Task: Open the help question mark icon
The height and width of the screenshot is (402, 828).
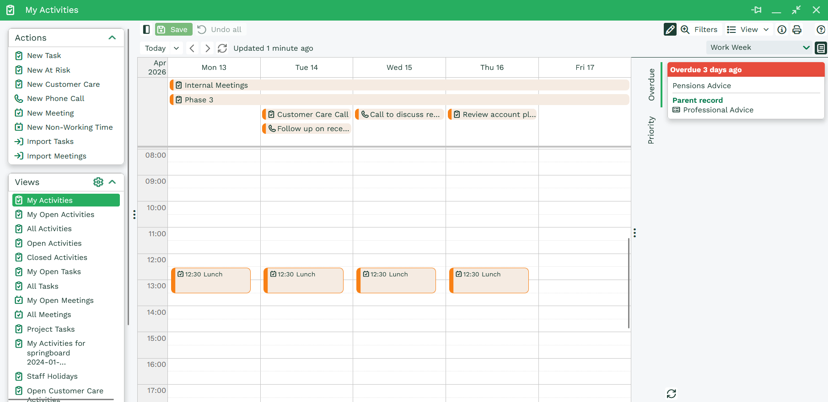Action: (x=821, y=30)
